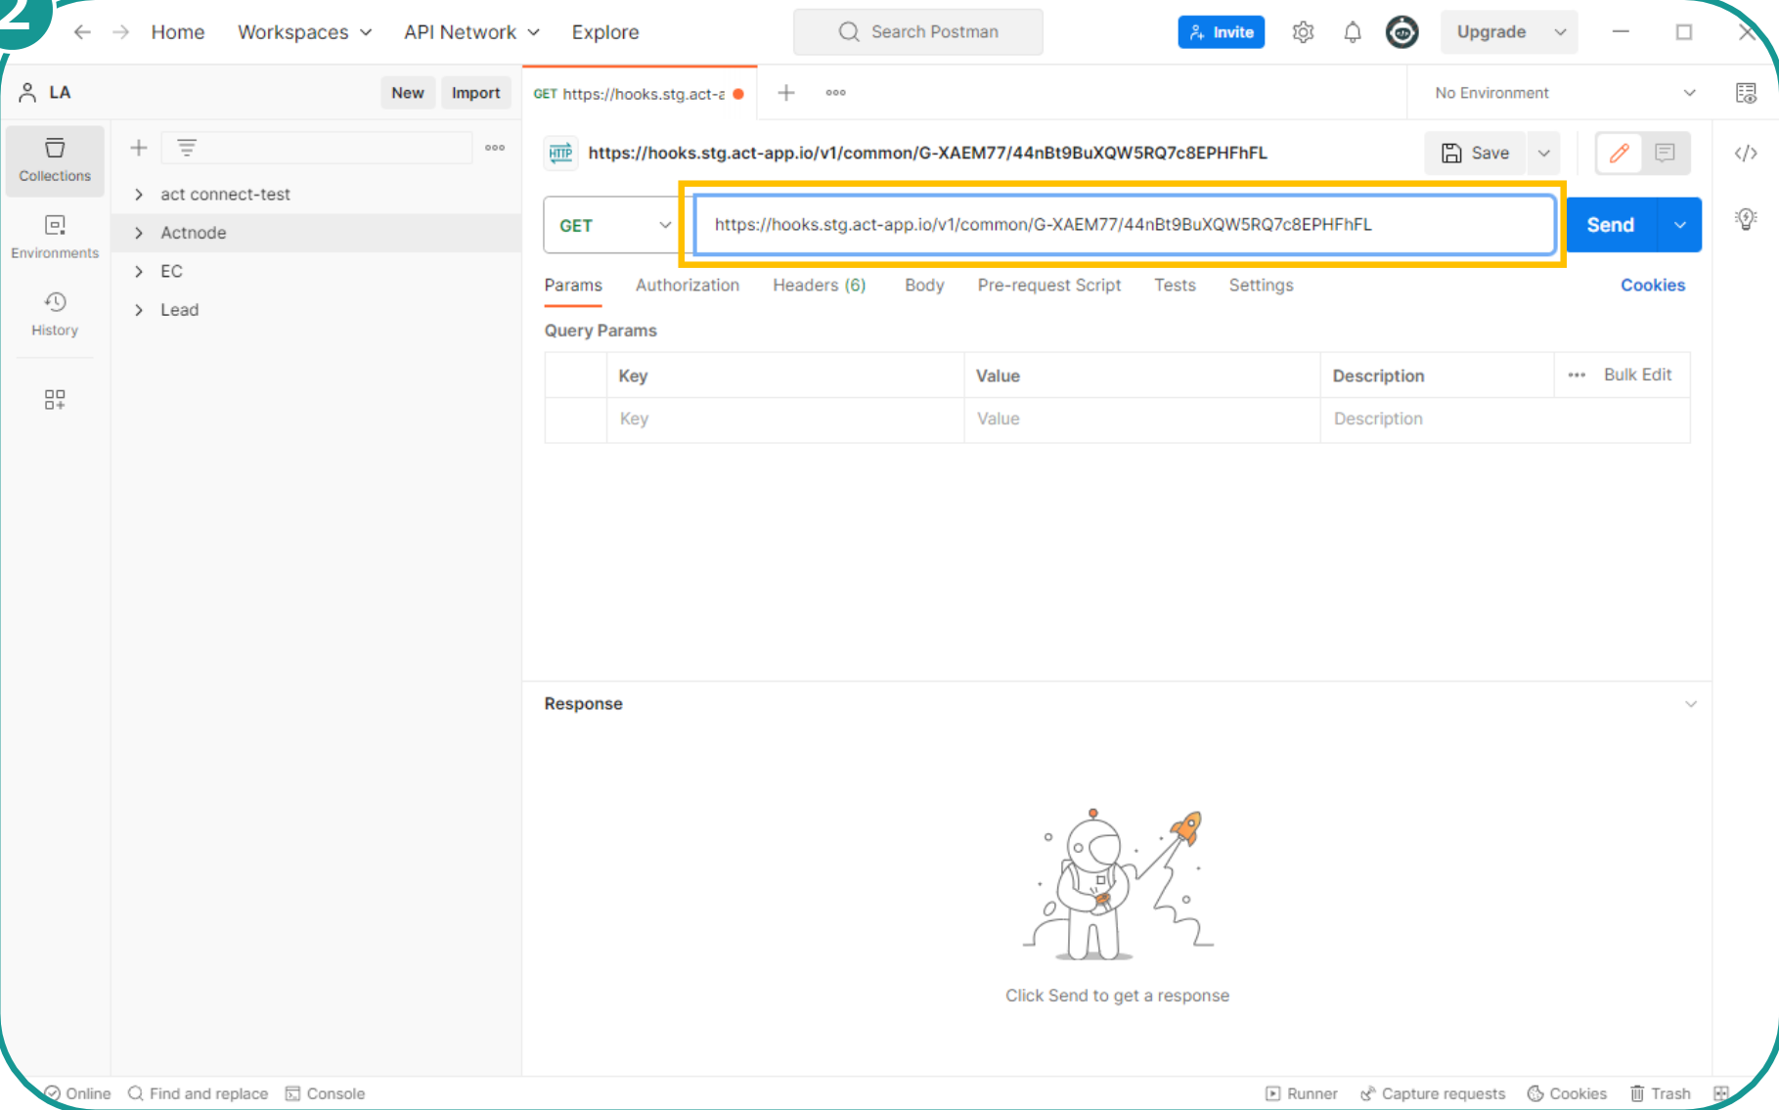1779x1110 pixels.
Task: Open the Environments sidebar panel
Action: (55, 238)
